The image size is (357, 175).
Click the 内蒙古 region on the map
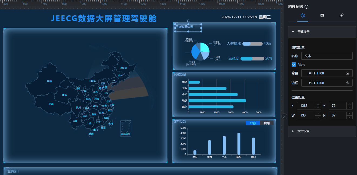click(92, 81)
